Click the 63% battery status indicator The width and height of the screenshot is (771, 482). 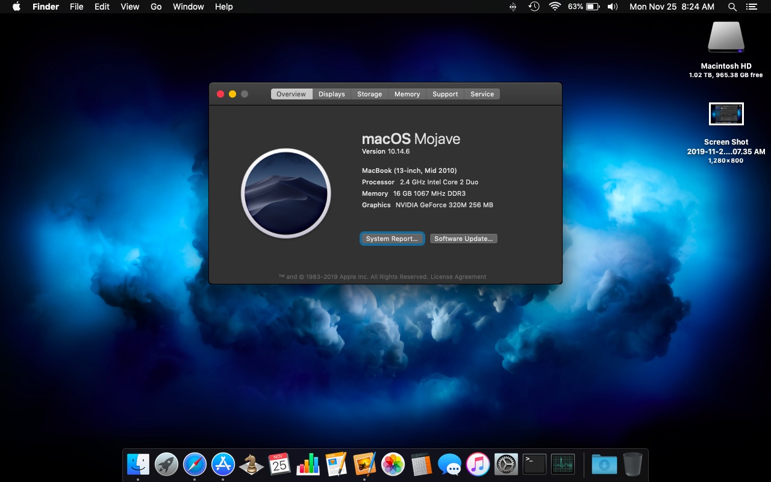point(584,7)
